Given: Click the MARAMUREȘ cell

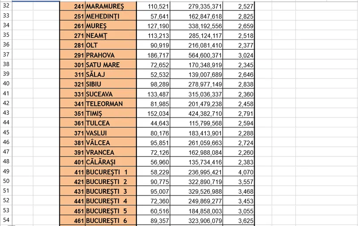Looking at the screenshot, I should tap(108, 6).
